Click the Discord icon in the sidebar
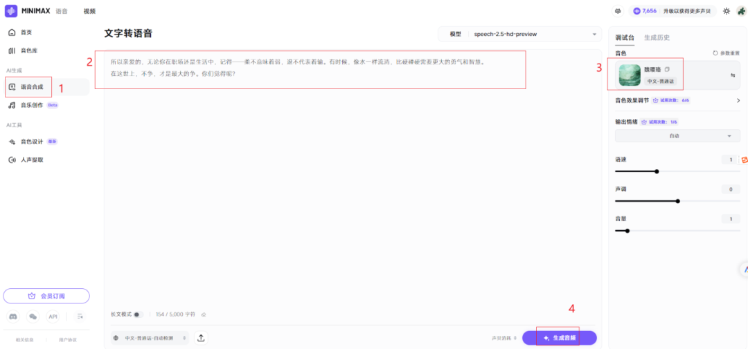Image resolution: width=748 pixels, height=349 pixels. point(13,317)
